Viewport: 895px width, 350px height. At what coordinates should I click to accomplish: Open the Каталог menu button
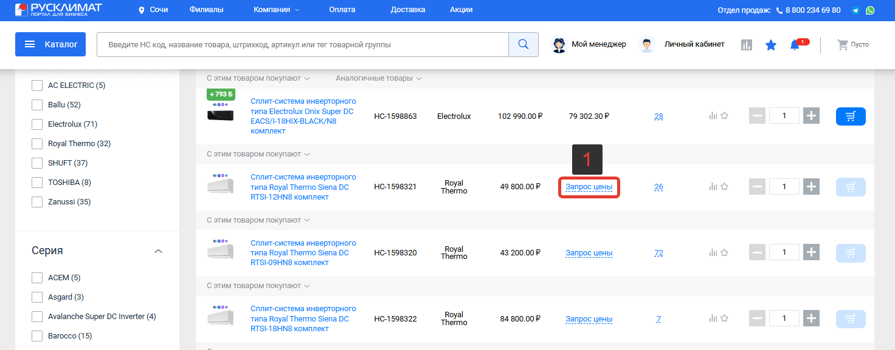50,44
